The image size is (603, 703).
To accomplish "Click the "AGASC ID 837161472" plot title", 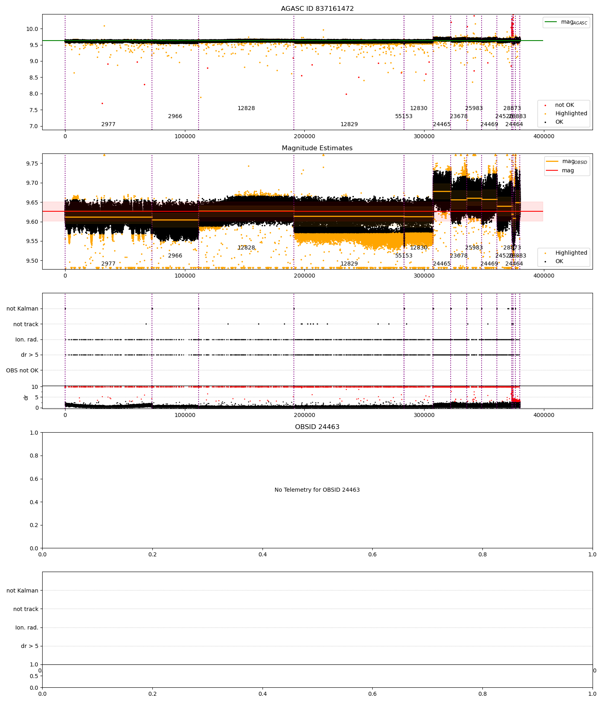I will point(317,9).
